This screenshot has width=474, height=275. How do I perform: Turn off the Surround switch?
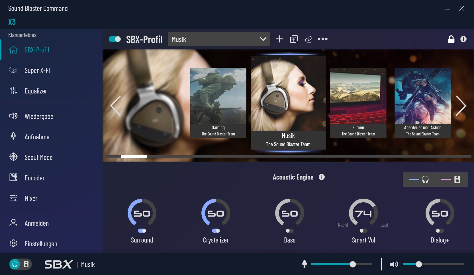(142, 231)
